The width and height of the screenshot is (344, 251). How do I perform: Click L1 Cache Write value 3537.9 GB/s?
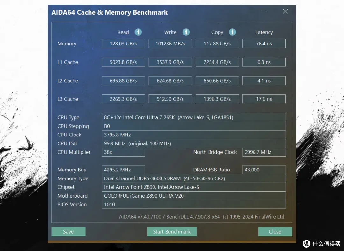point(170,62)
